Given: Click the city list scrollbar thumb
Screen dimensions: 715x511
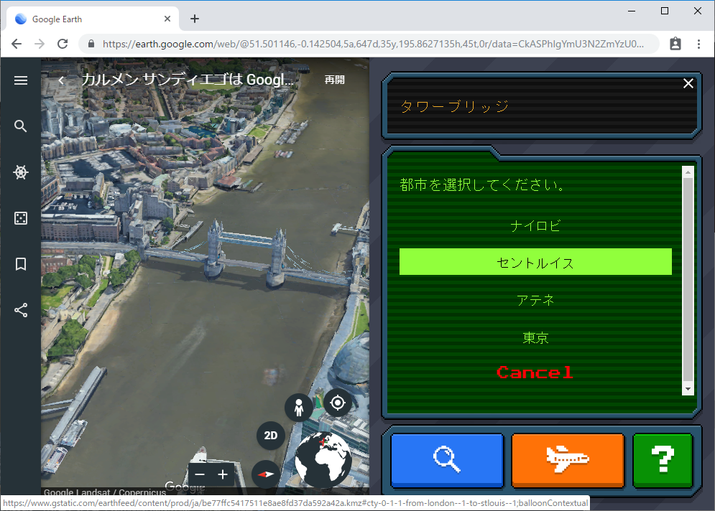Looking at the screenshot, I should pyautogui.click(x=688, y=280).
